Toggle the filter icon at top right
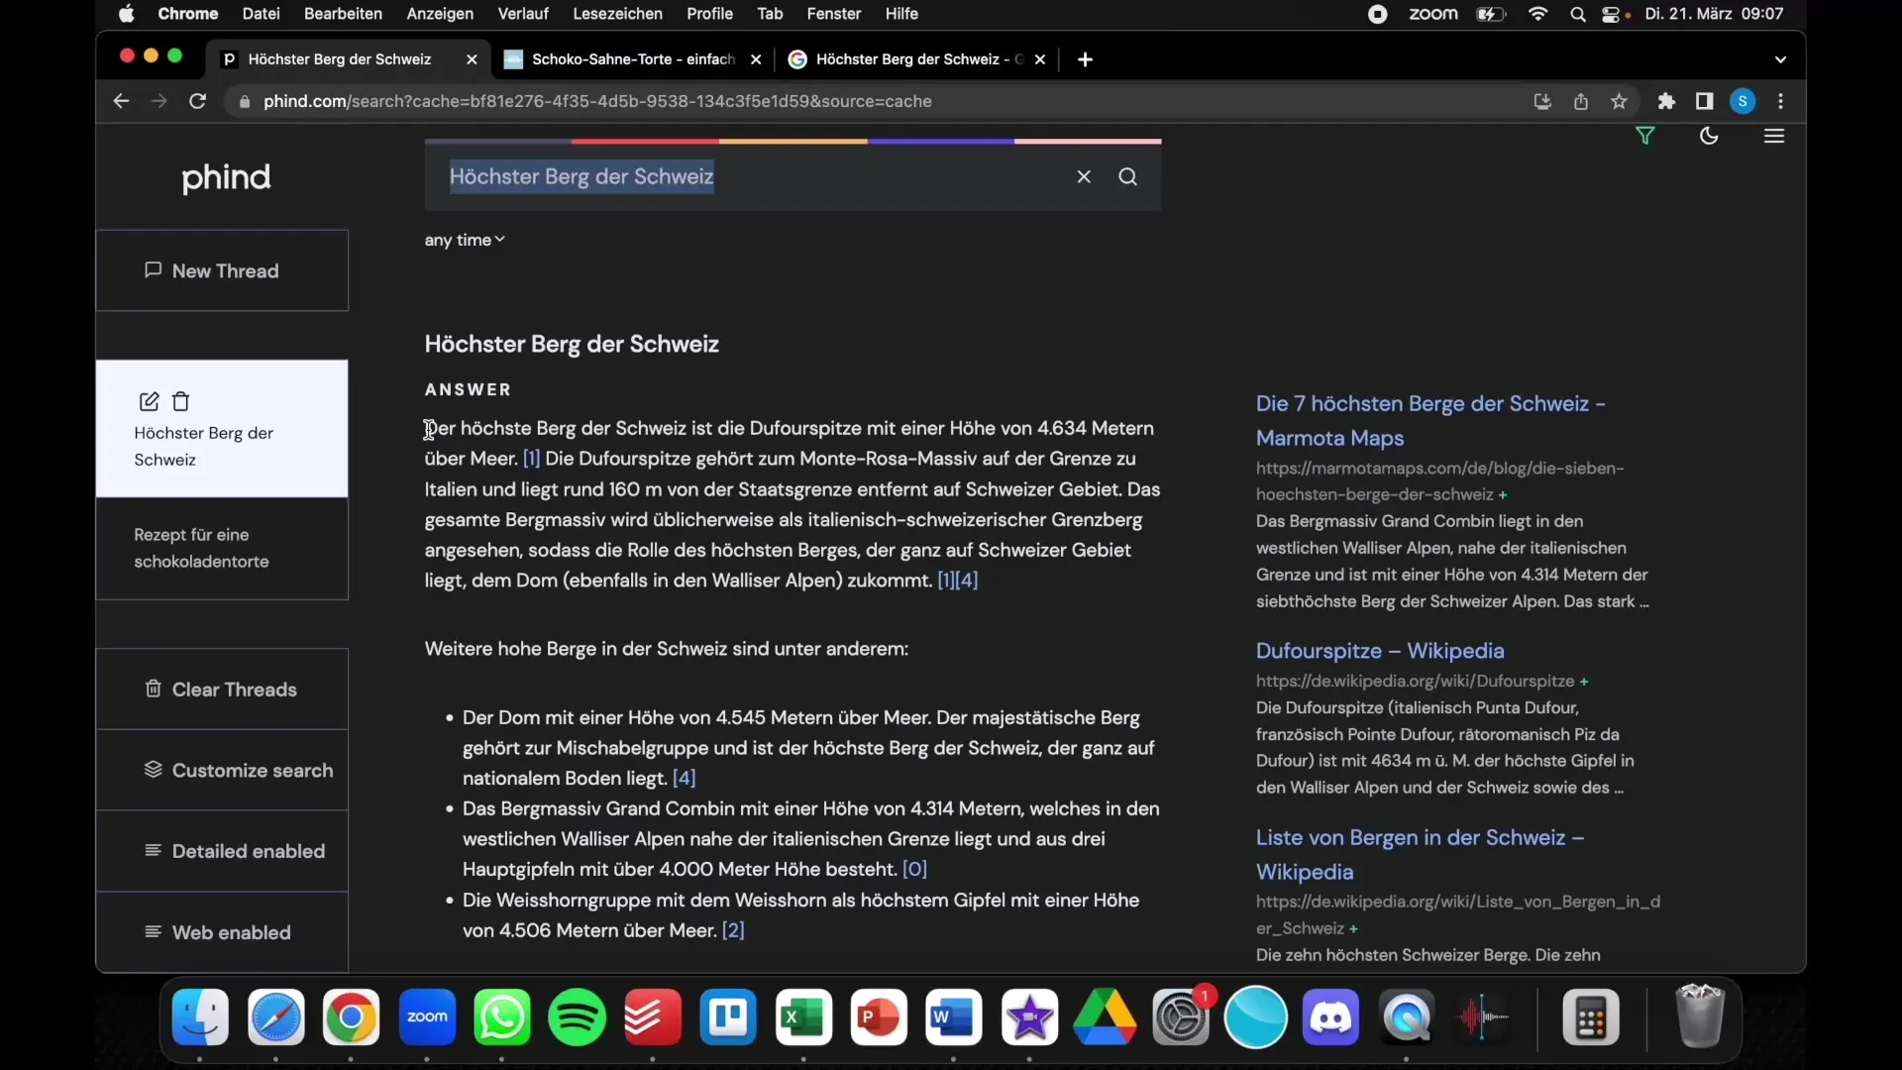This screenshot has height=1070, width=1902. (x=1644, y=137)
